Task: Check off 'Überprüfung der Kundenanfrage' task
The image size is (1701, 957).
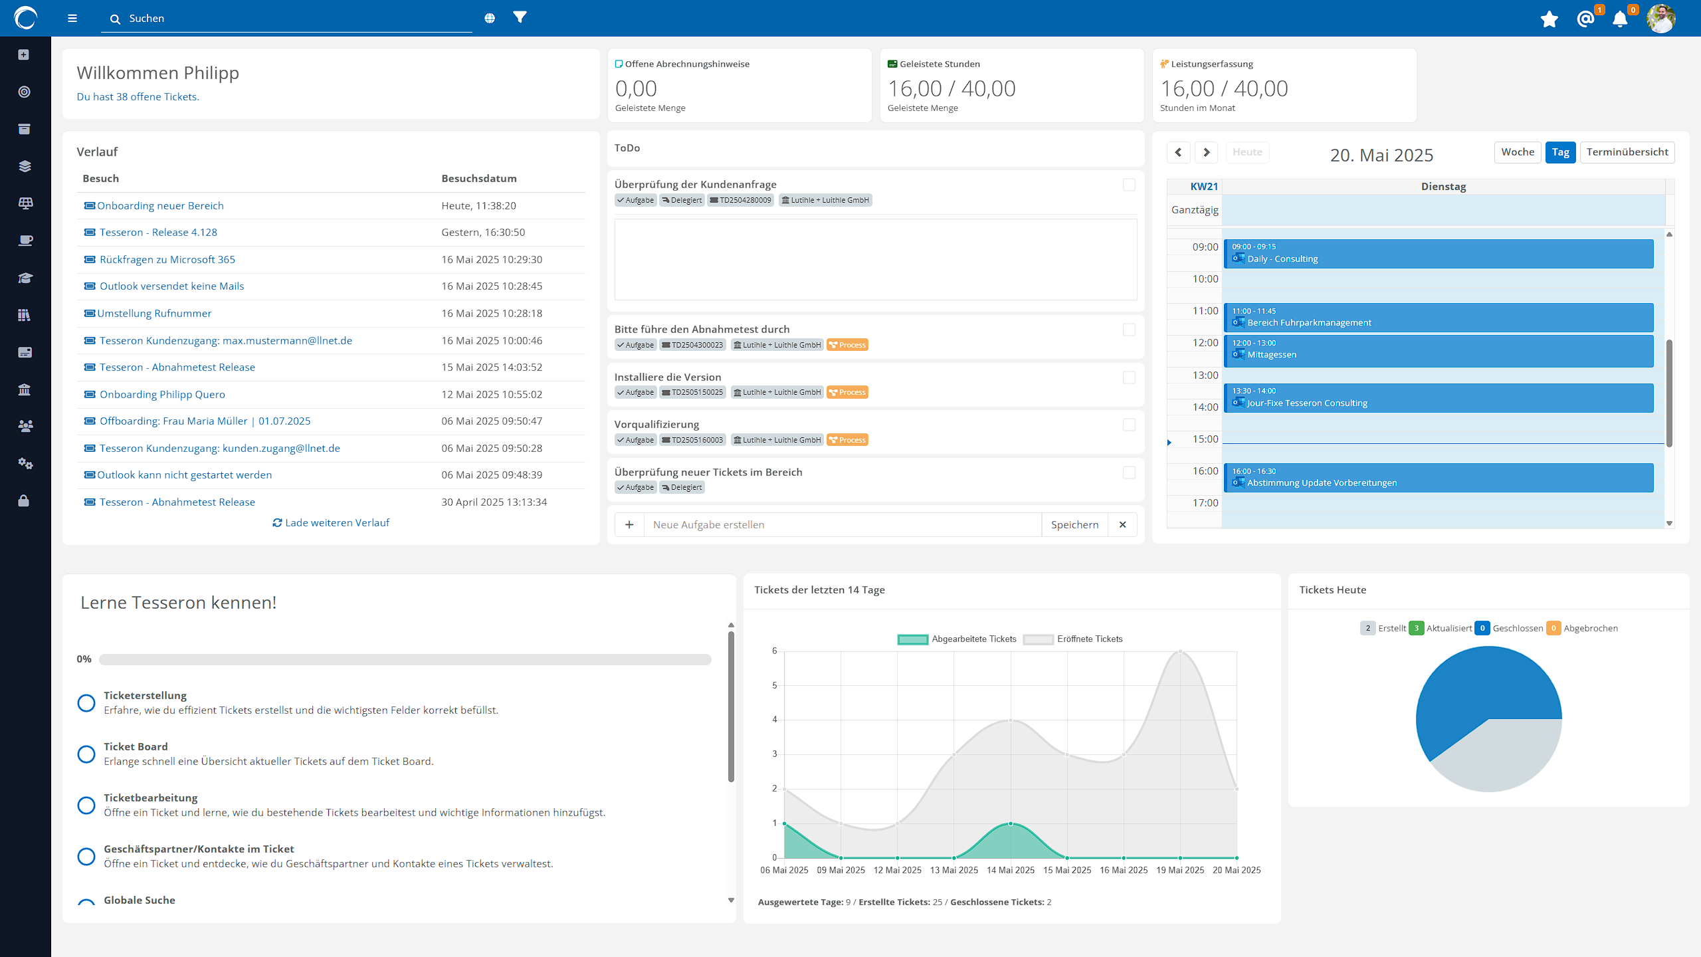Action: (x=1129, y=185)
